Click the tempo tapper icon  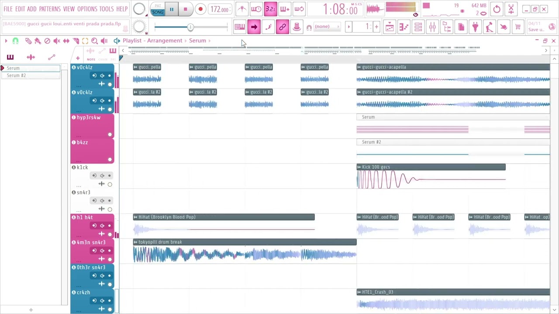click(489, 27)
